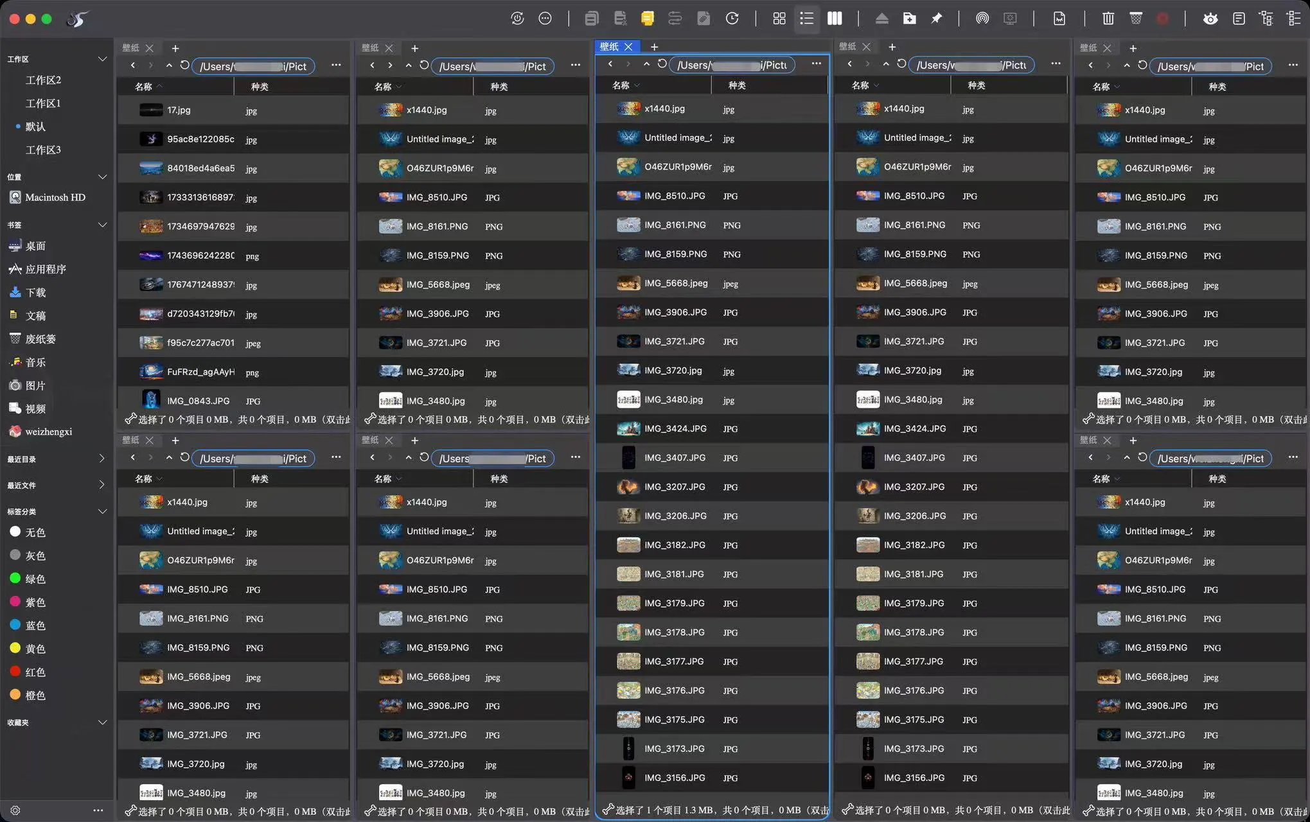1310x822 pixels.
Task: Collapse the 位置 sidebar section
Action: (102, 177)
